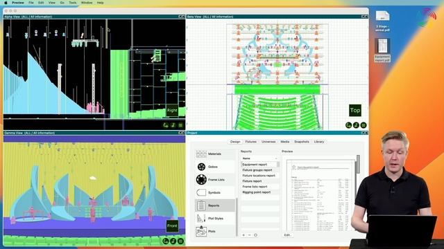This screenshot has height=249, width=444.
Task: Remove selected report with minus button
Action: click(x=250, y=235)
